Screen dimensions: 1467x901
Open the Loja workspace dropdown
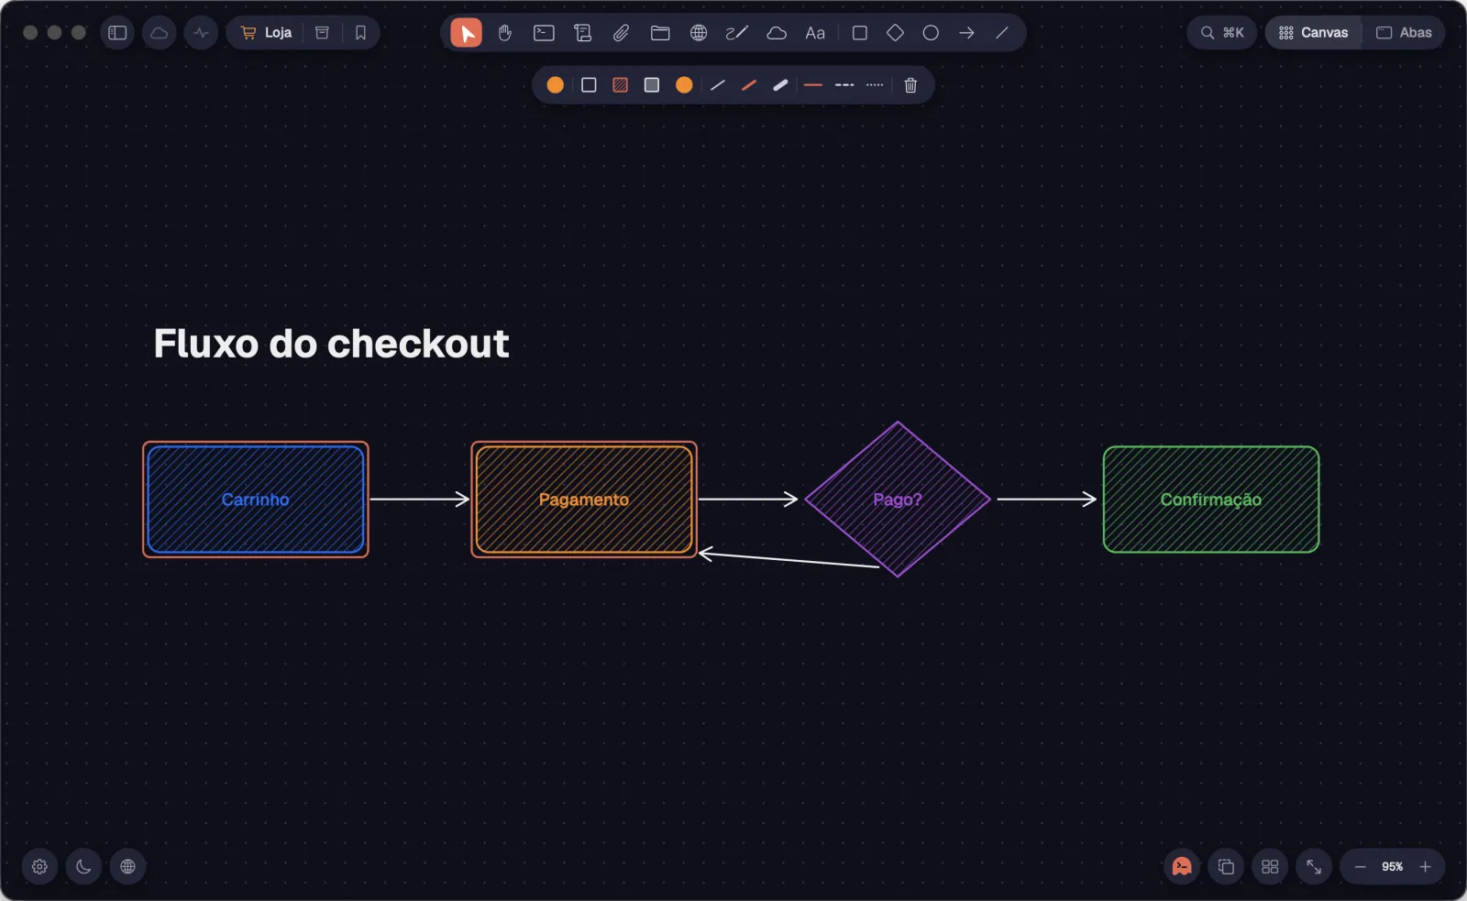pyautogui.click(x=266, y=33)
